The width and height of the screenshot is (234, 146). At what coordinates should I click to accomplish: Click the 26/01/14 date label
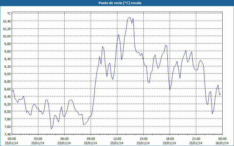[222, 143]
